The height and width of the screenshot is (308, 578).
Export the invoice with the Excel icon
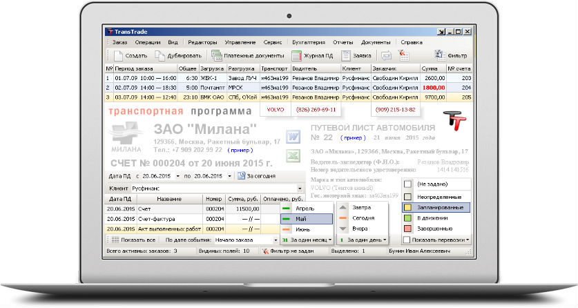tap(293, 156)
